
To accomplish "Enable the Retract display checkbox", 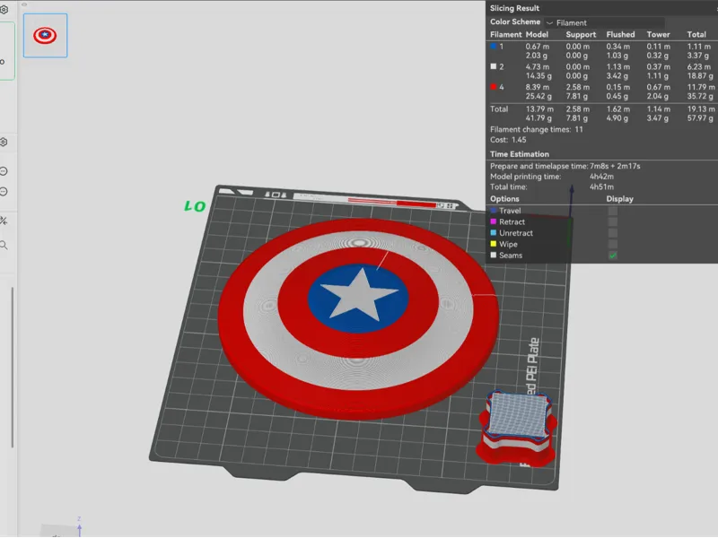I will pyautogui.click(x=612, y=221).
